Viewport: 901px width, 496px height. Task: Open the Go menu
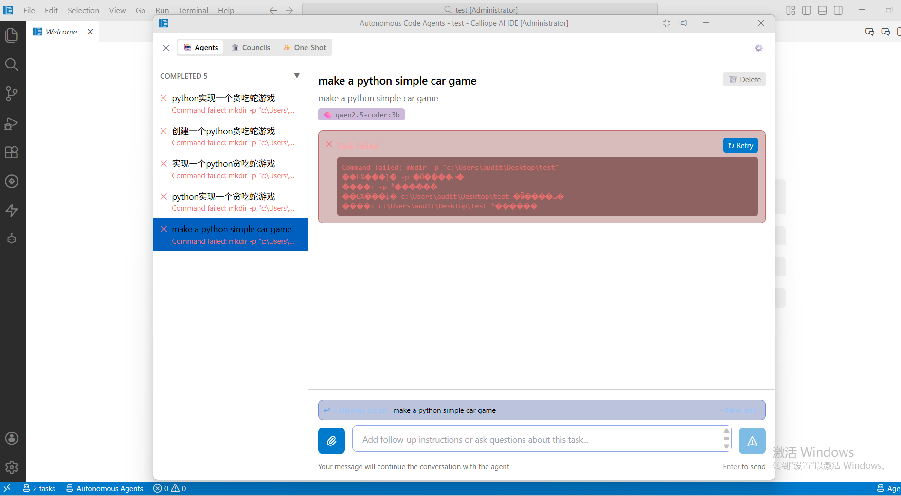tap(141, 10)
